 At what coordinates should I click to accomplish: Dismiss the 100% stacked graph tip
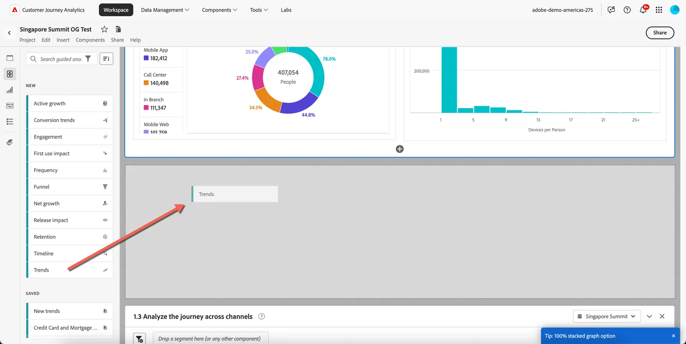[x=674, y=336]
